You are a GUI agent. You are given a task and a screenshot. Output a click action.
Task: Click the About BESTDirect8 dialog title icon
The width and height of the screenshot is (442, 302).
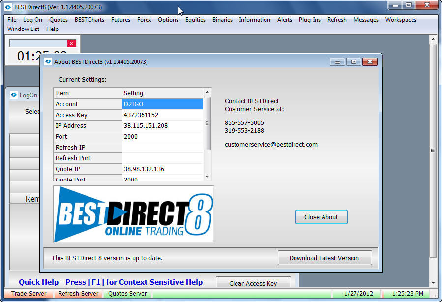coord(48,62)
